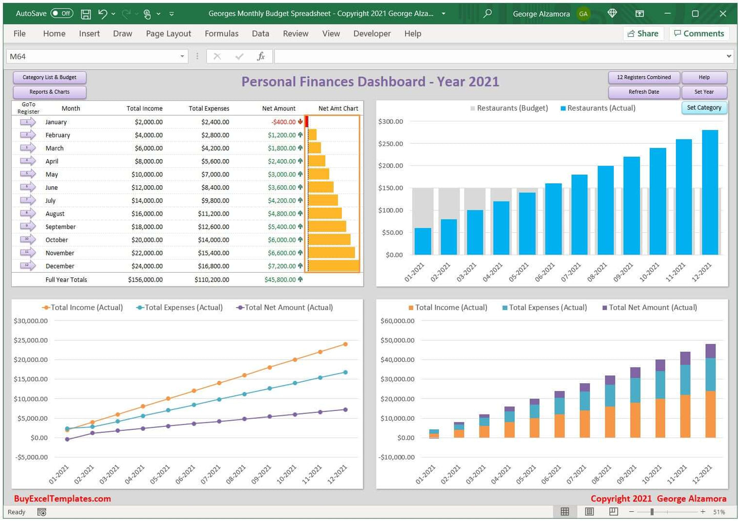This screenshot has width=740, height=522.
Task: Open the Data tab
Action: (260, 34)
